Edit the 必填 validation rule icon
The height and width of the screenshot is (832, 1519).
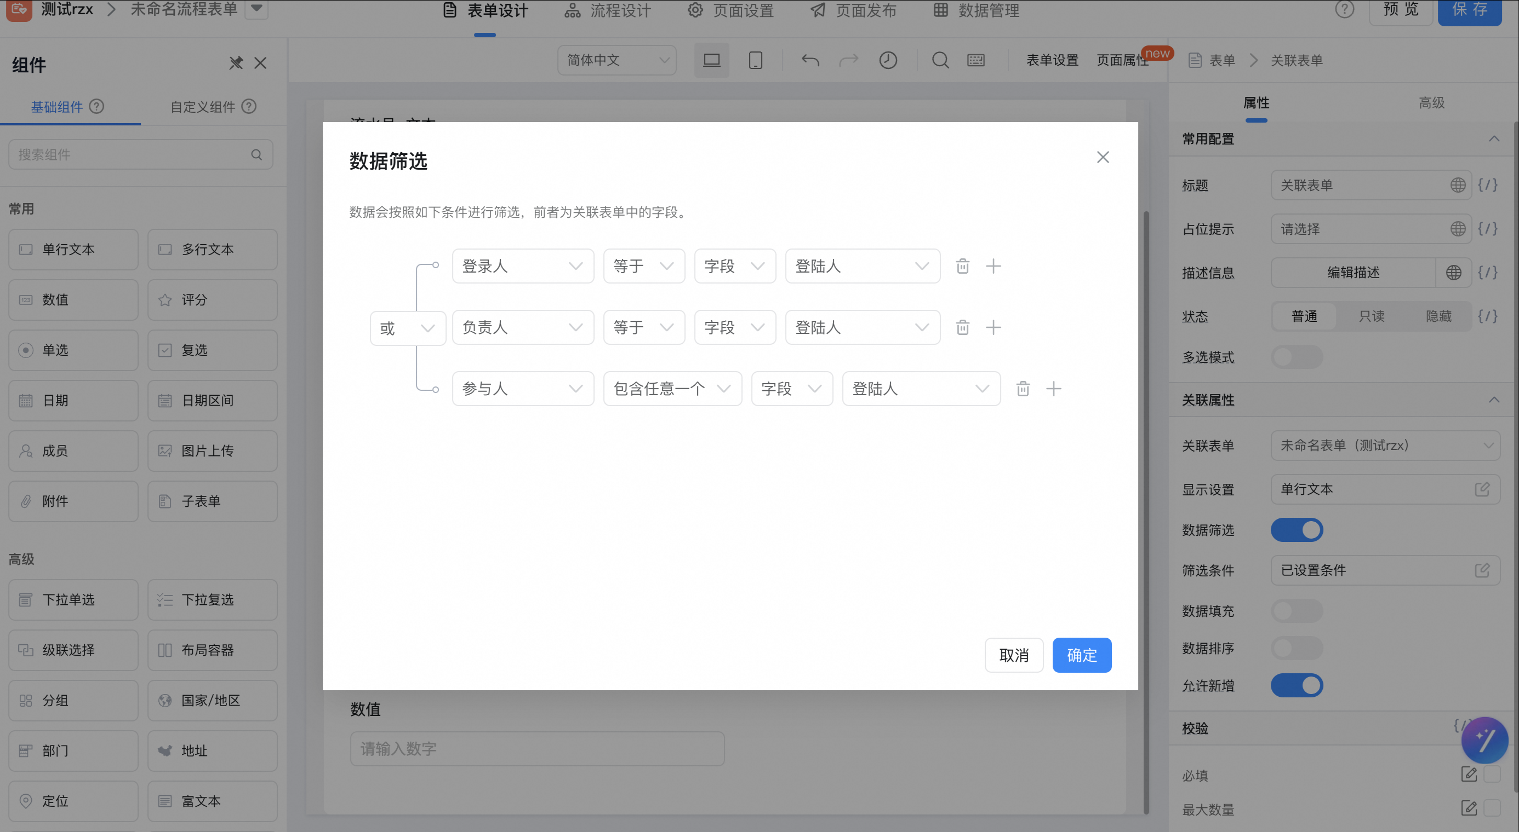coord(1469,775)
